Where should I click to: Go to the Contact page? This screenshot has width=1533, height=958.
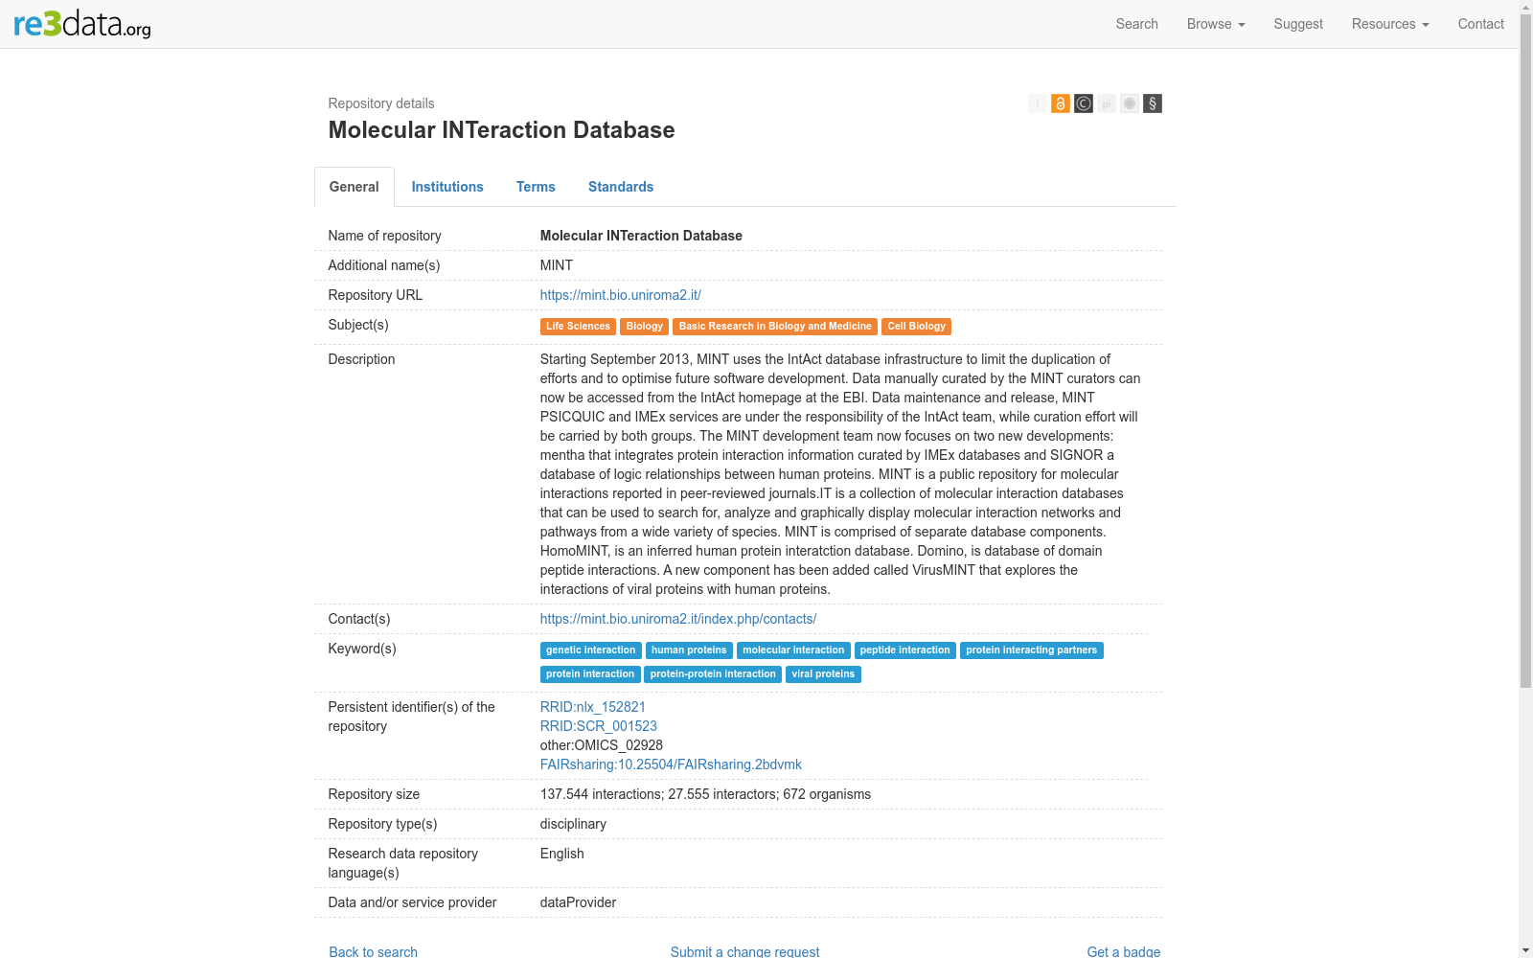click(x=1481, y=24)
